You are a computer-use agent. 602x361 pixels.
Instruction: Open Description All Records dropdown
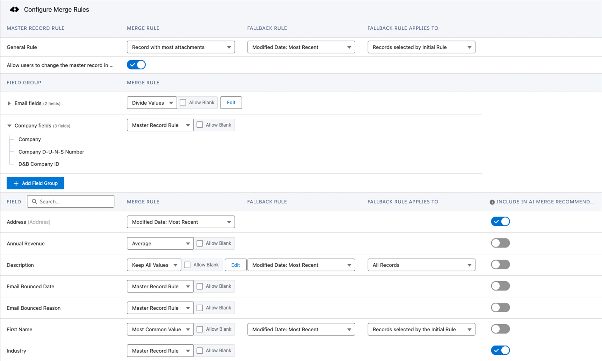pos(421,265)
